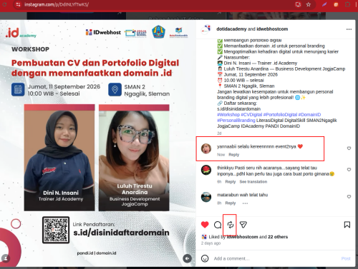Open the pen extension icon
Screen dimensions: 358x269
pos(324,4)
